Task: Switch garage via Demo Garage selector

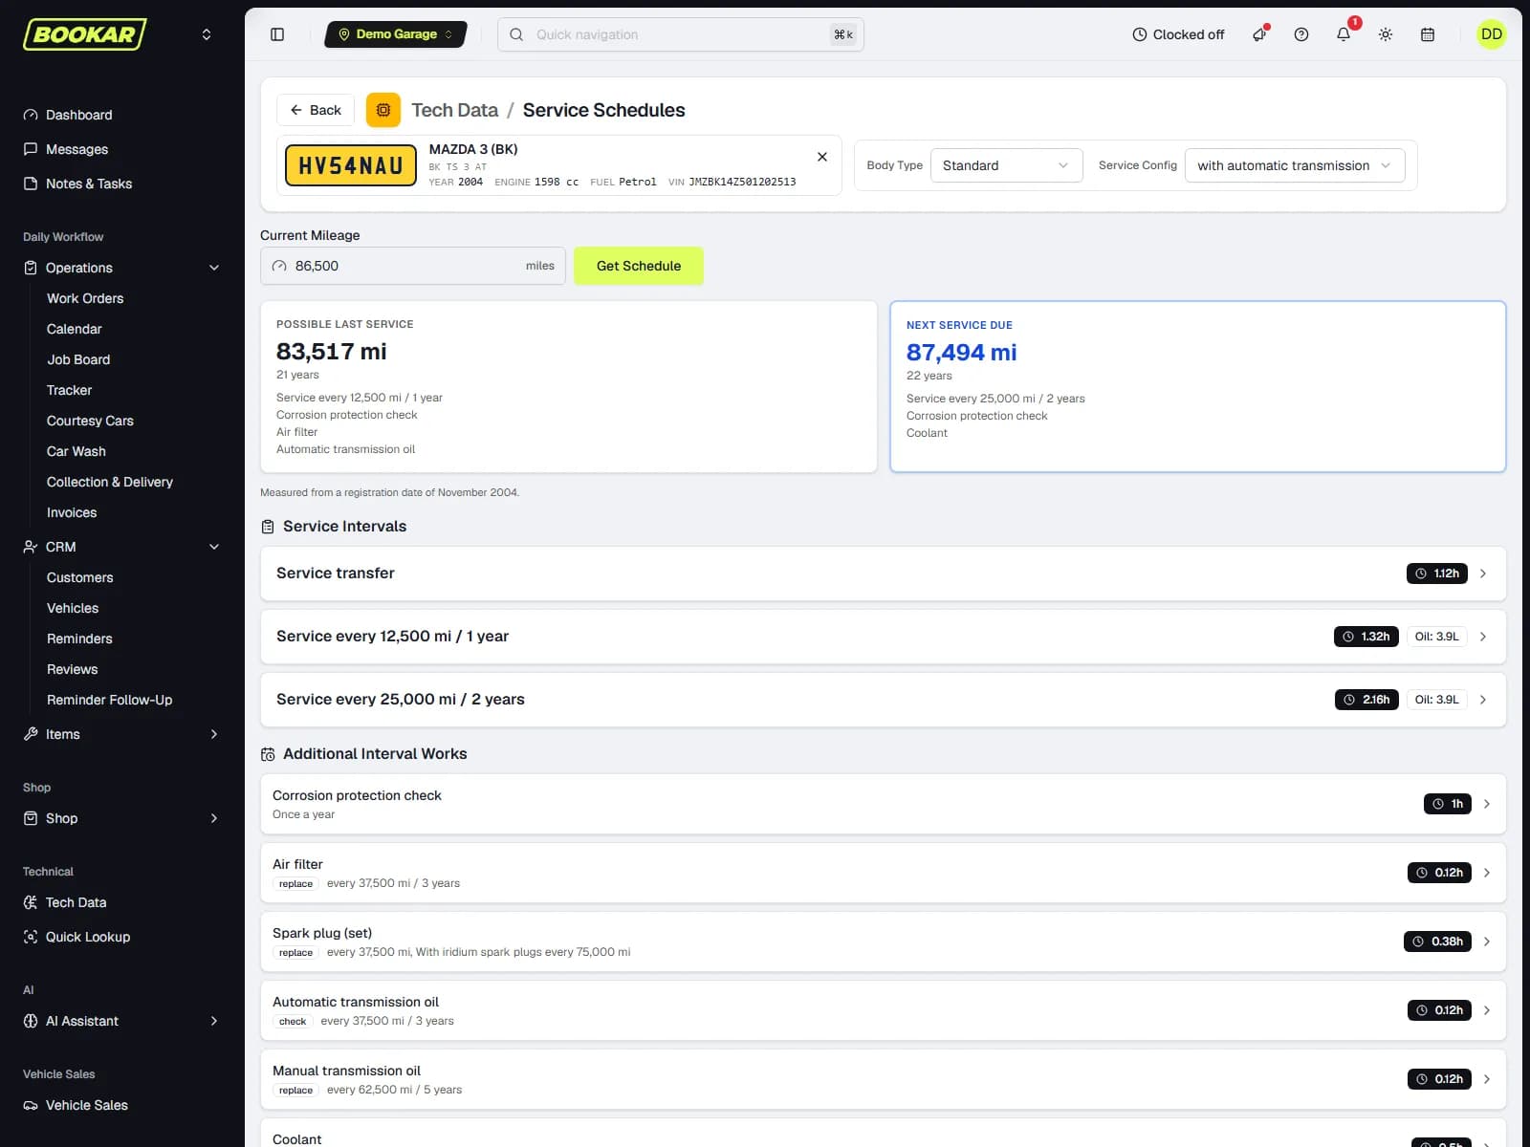Action: [x=396, y=34]
